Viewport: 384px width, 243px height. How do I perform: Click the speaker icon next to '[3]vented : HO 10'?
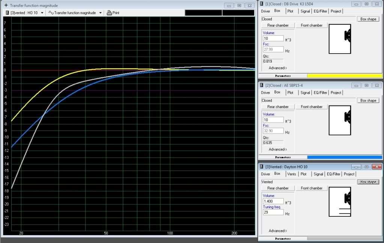(x=8, y=13)
